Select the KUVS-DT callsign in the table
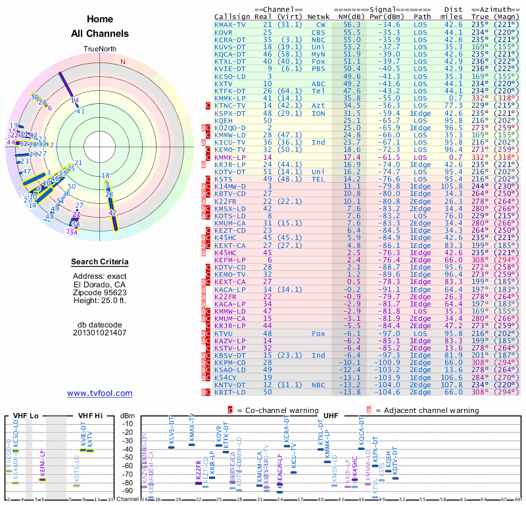The height and width of the screenshot is (505, 526). click(230, 47)
